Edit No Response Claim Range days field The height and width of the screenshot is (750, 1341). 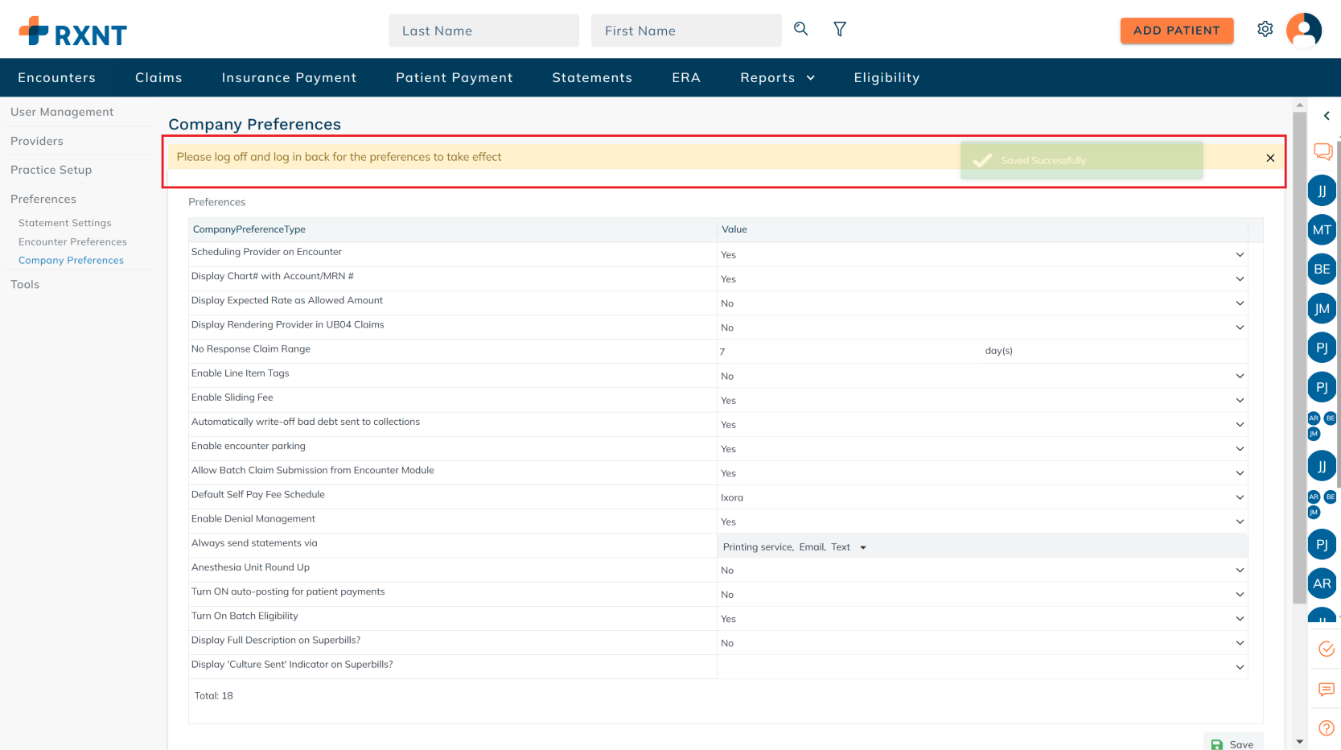point(847,352)
